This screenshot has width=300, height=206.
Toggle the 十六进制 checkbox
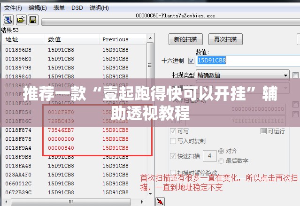(x=191, y=61)
